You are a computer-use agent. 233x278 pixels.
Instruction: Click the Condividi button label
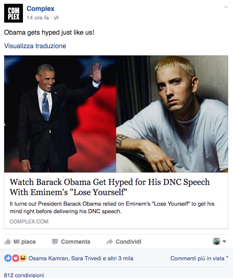128,242
